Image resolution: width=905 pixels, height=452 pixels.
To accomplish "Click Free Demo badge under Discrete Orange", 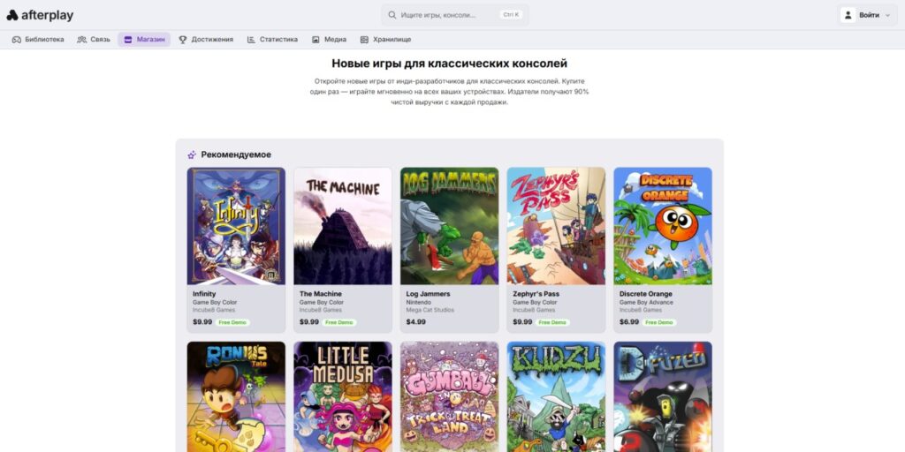I will (x=659, y=322).
